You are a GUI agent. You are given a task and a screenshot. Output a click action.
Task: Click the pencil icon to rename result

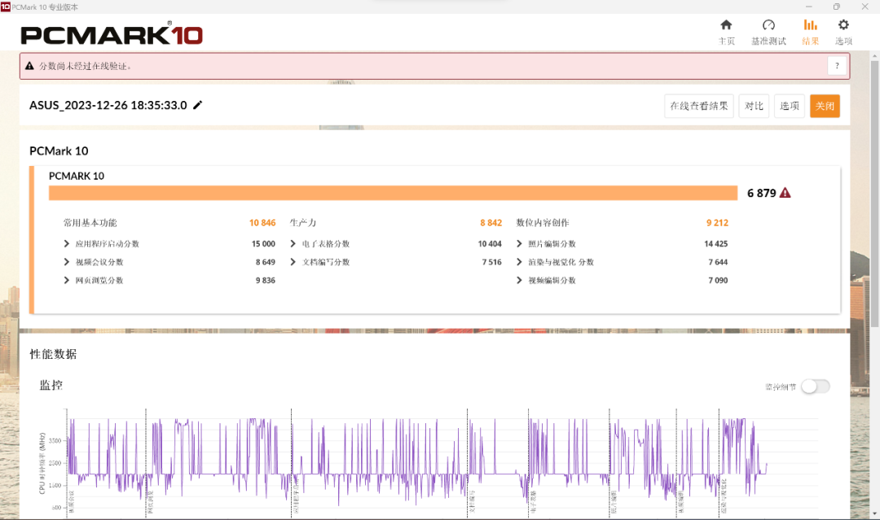(x=197, y=105)
